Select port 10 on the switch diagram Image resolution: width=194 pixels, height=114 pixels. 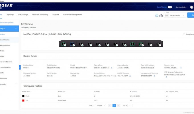click(x=141, y=44)
